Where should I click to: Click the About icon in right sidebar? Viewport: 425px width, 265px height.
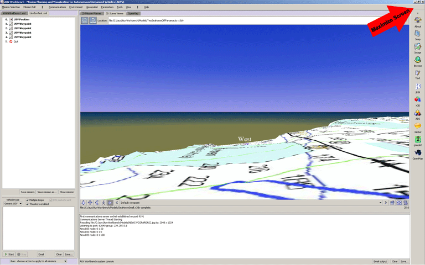click(417, 21)
